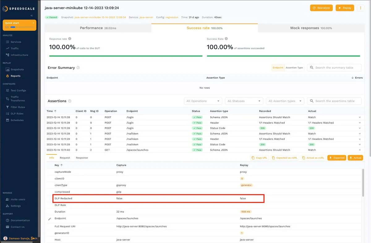Click the Error Summary help icon
The image size is (371, 243).
coord(78,68)
